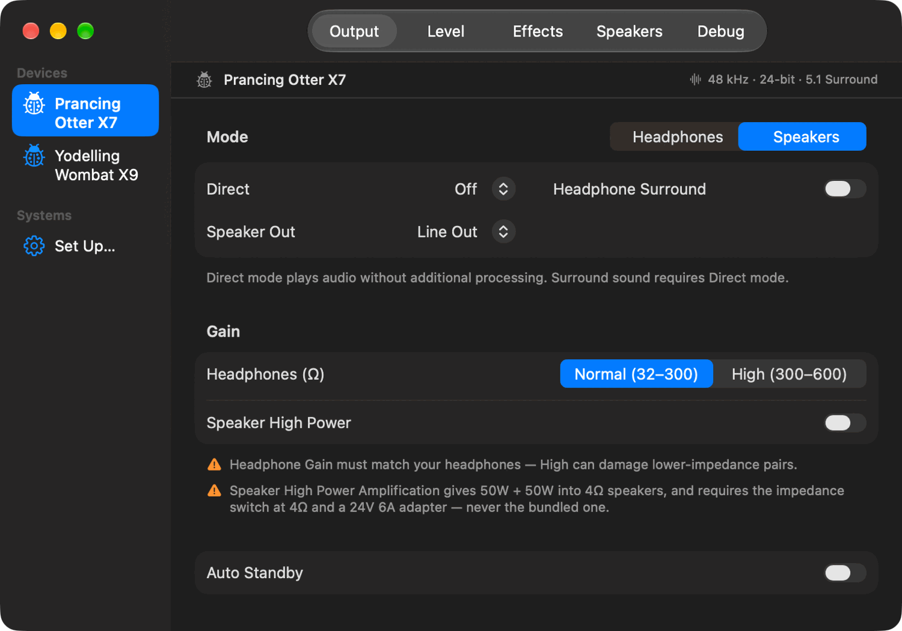
Task: Open the Effects tab
Action: click(x=538, y=31)
